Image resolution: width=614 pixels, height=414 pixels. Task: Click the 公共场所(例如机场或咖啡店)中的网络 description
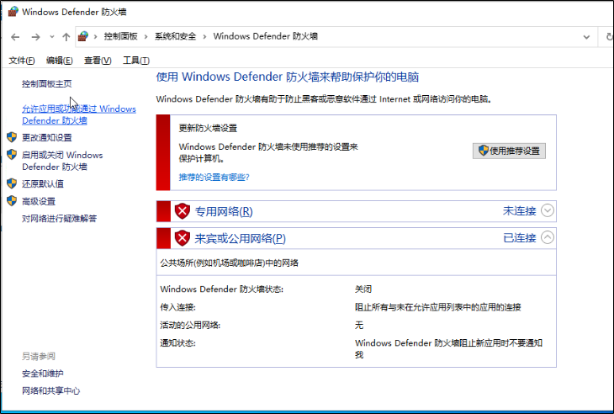point(229,263)
